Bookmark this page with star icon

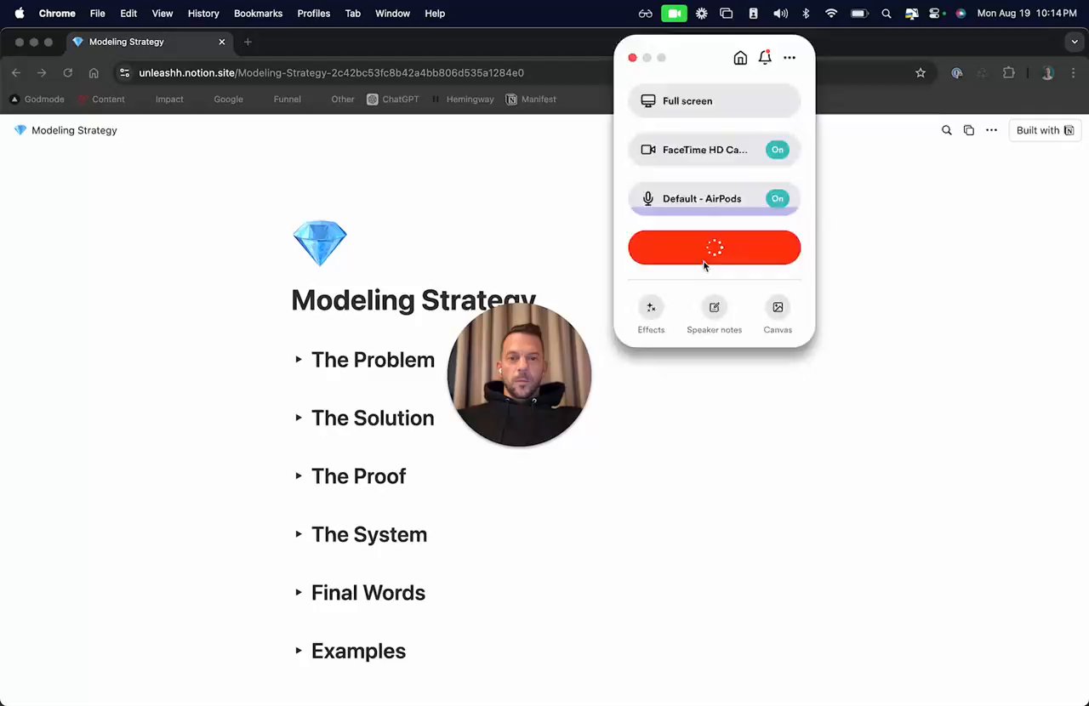point(921,73)
